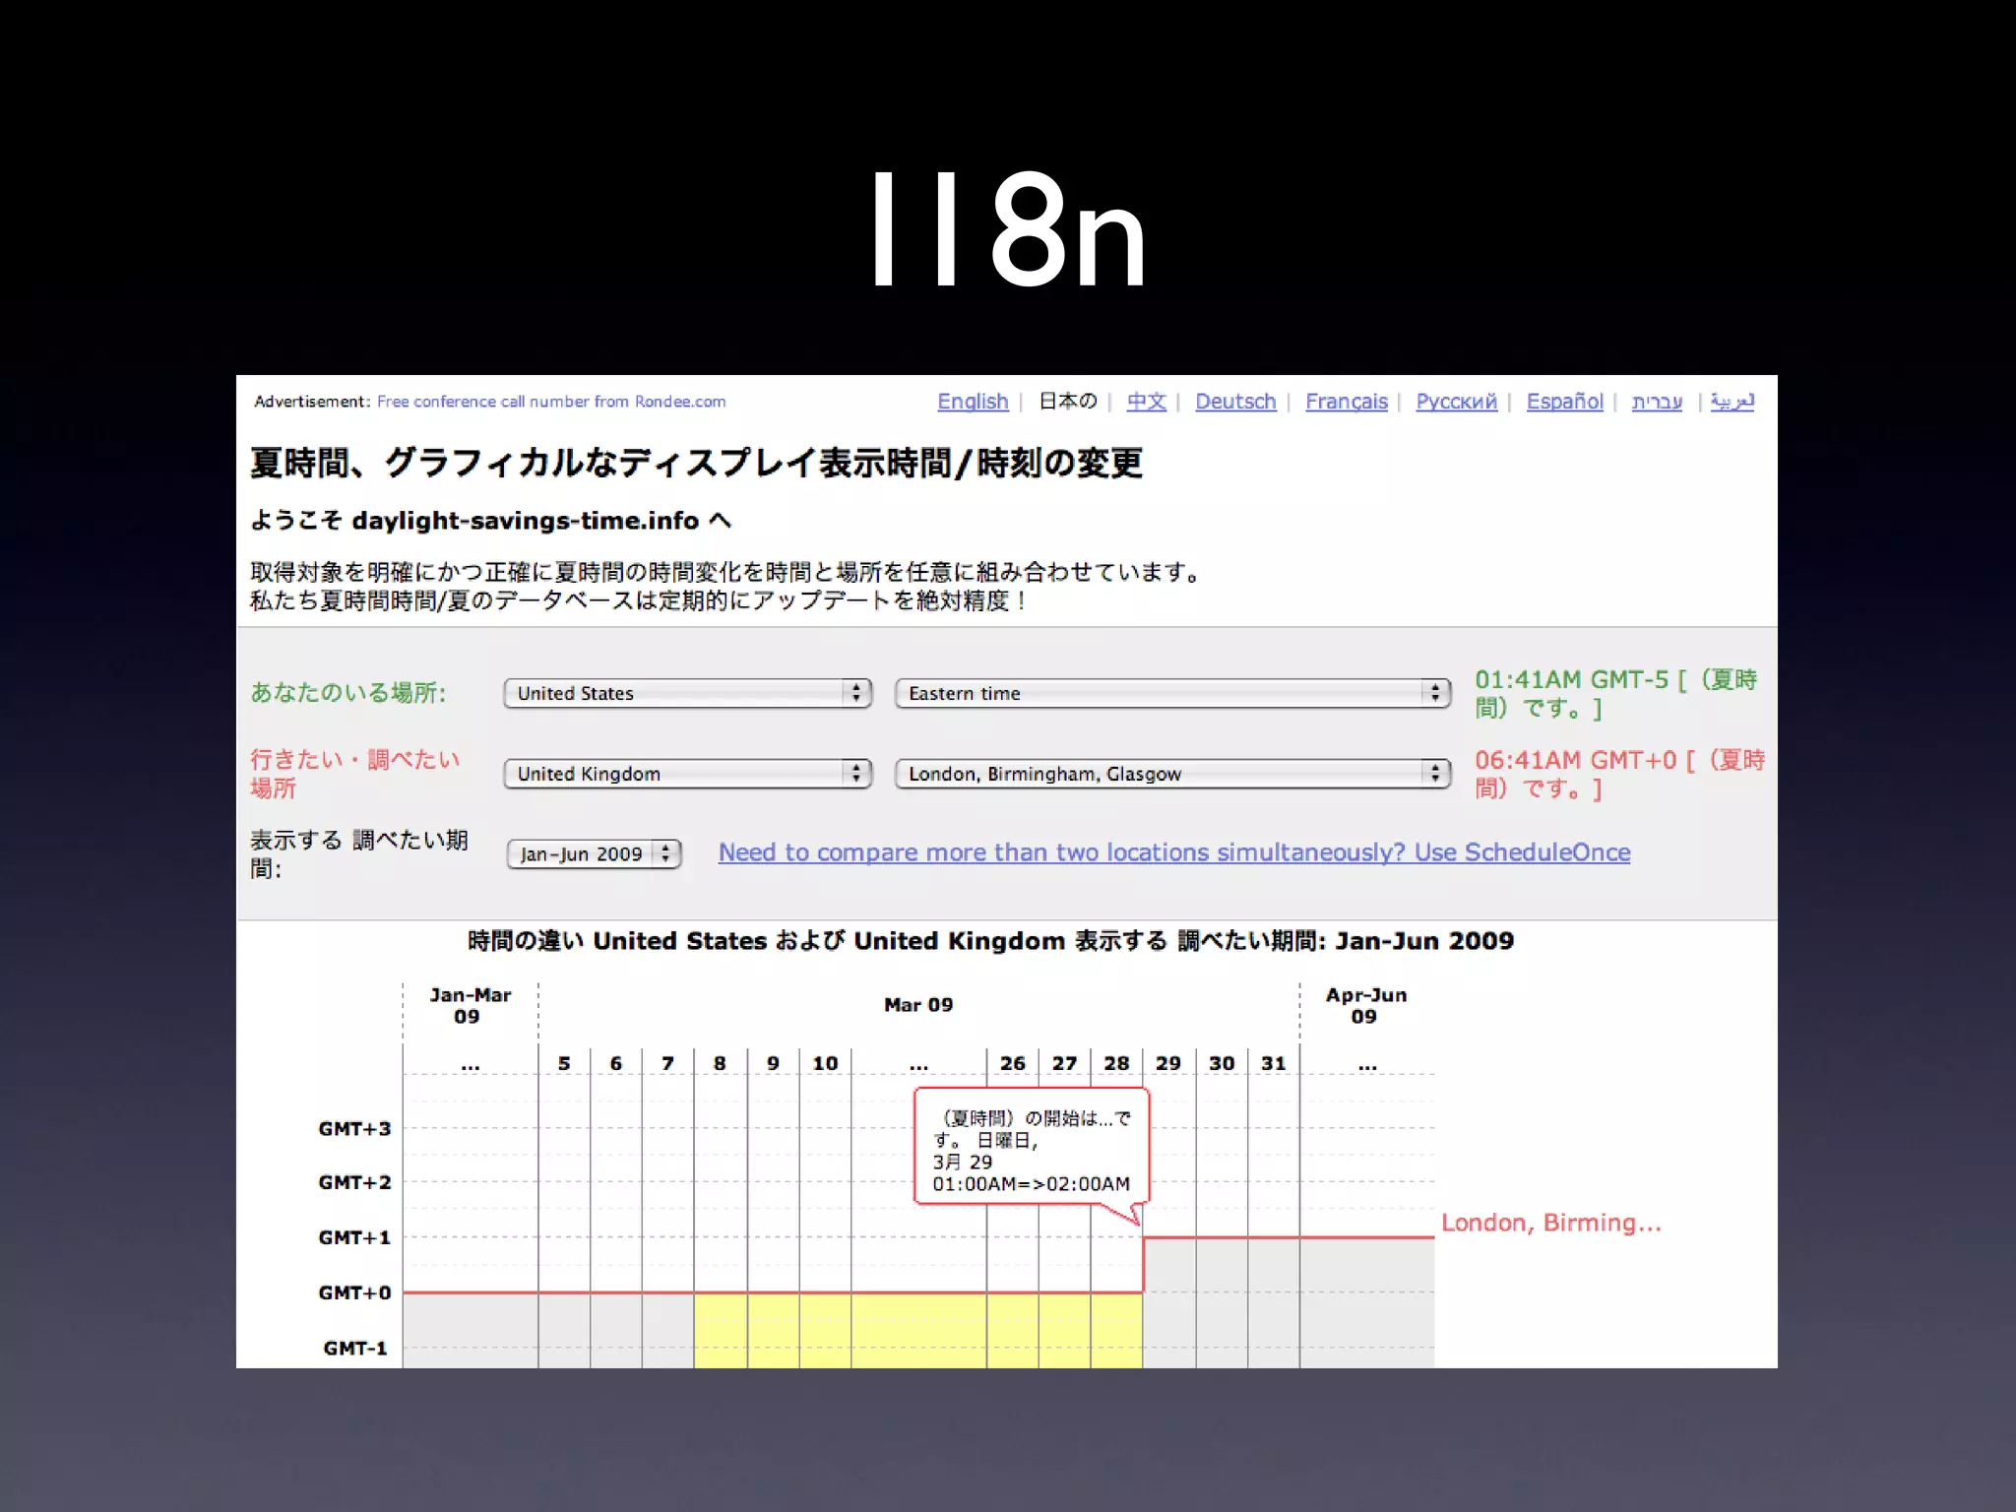This screenshot has height=1512, width=2016.
Task: Click the Mar 09 month header
Action: point(918,1005)
